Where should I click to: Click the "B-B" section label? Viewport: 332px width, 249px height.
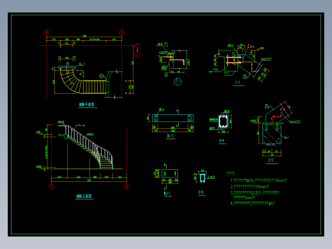pyautogui.click(x=201, y=192)
